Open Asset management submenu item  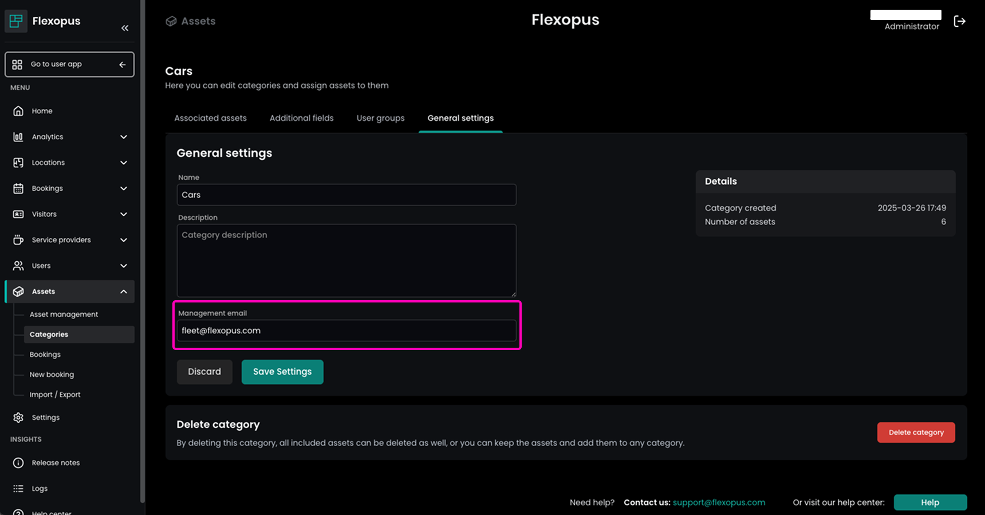64,314
